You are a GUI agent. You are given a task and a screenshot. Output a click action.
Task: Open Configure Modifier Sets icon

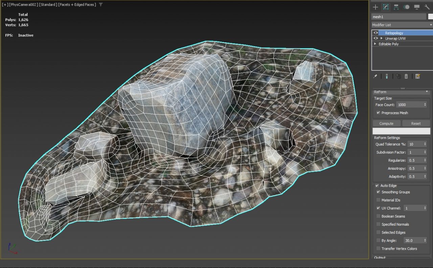click(x=417, y=77)
